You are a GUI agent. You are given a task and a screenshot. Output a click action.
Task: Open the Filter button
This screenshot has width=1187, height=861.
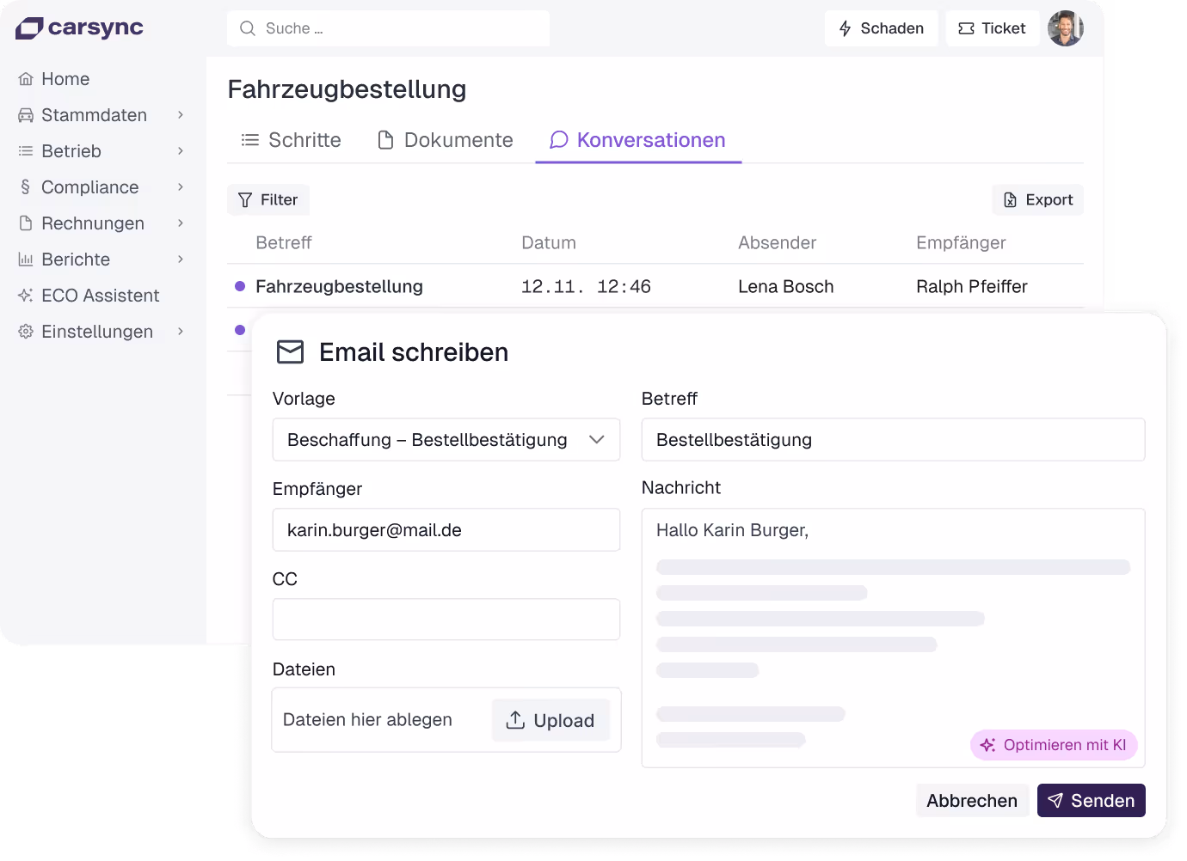click(x=268, y=199)
